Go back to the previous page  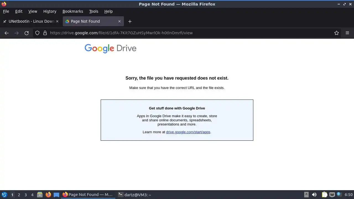pyautogui.click(x=7, y=33)
